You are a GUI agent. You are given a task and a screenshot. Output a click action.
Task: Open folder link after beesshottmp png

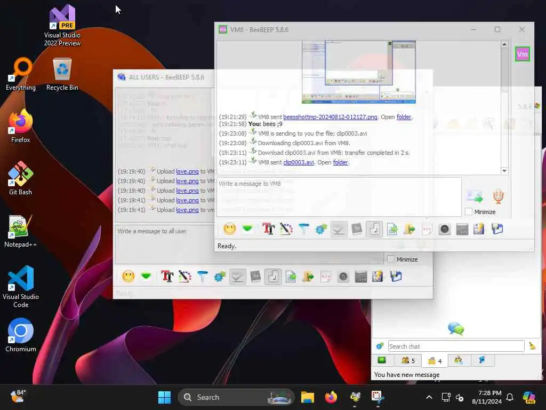(404, 117)
